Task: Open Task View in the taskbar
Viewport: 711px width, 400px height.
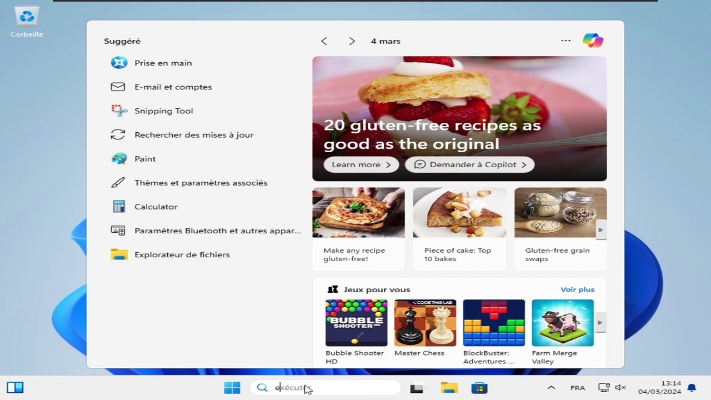Action: pos(417,388)
